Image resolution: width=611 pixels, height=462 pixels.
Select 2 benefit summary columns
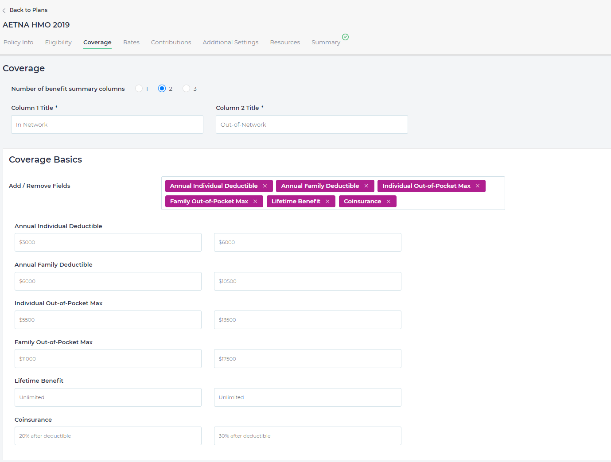click(162, 89)
